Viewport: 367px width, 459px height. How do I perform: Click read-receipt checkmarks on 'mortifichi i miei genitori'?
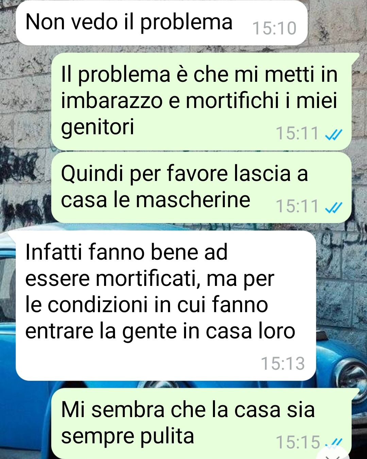click(333, 134)
